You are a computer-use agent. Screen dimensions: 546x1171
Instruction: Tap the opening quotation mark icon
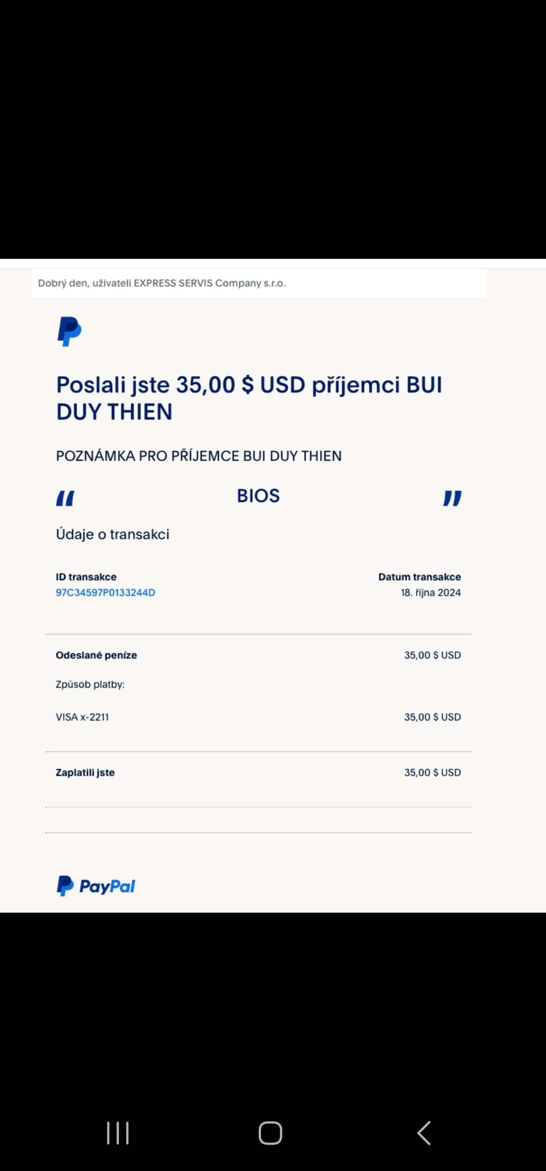pyautogui.click(x=65, y=498)
